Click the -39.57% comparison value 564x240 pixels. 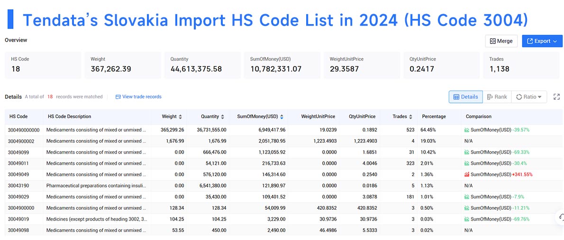521,130
